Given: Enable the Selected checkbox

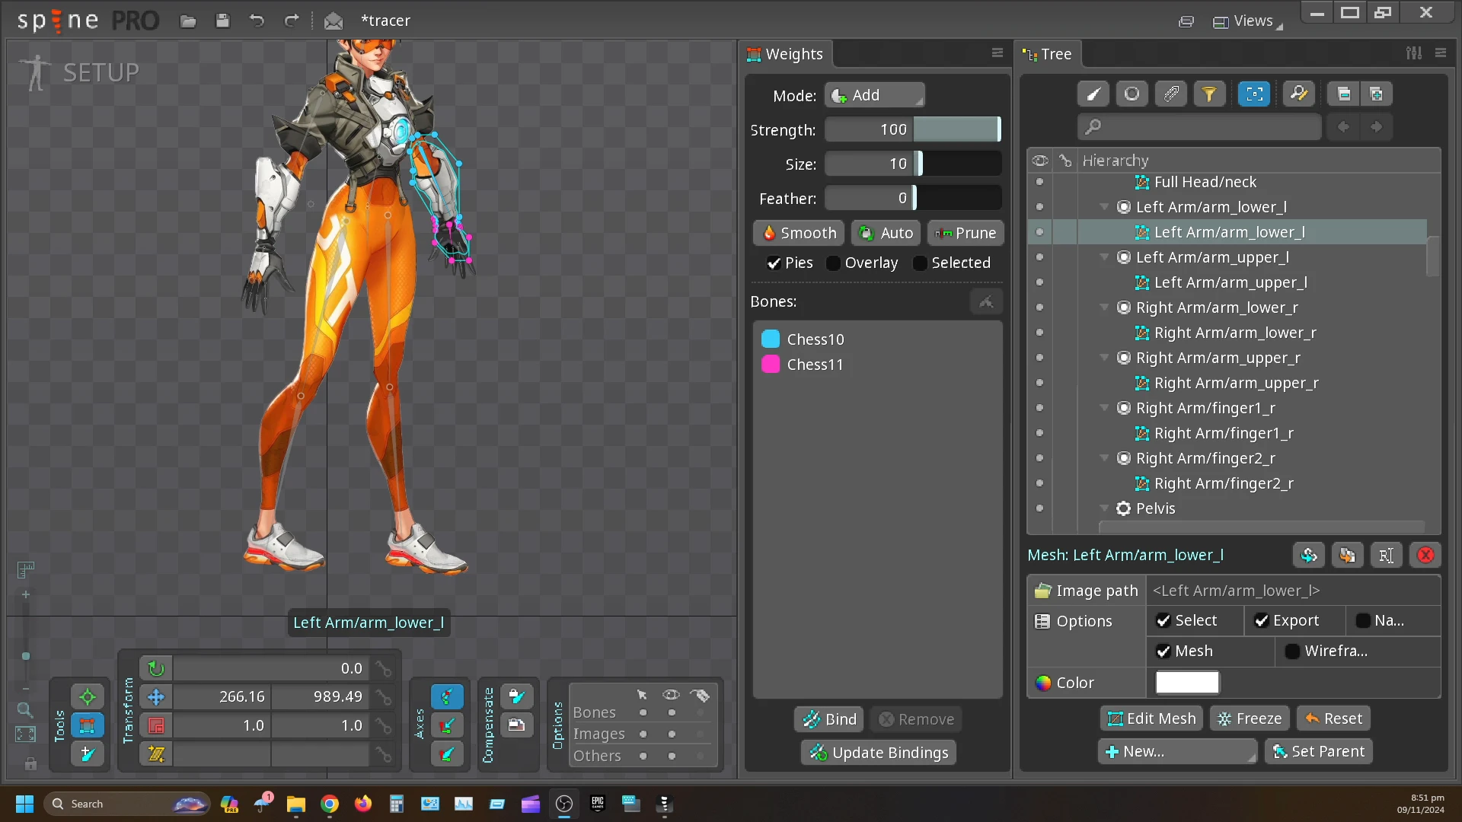Looking at the screenshot, I should tap(920, 263).
